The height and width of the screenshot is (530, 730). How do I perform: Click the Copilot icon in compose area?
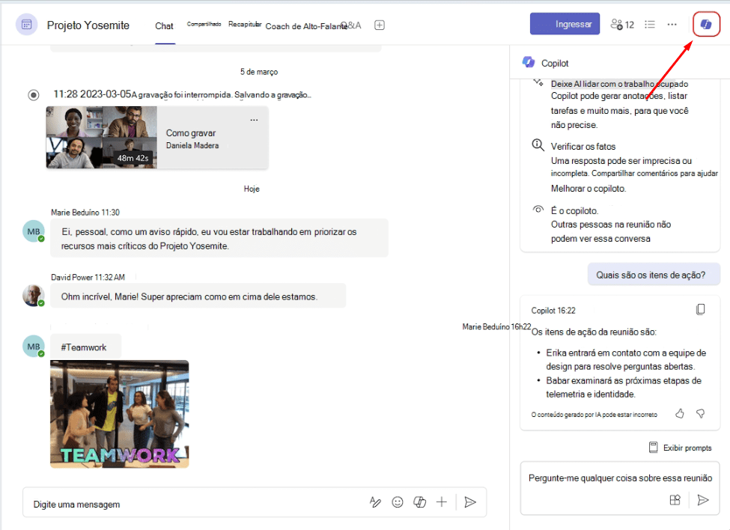(x=420, y=502)
